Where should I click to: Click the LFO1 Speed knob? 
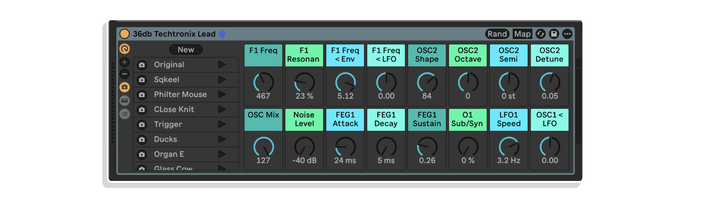[509, 147]
